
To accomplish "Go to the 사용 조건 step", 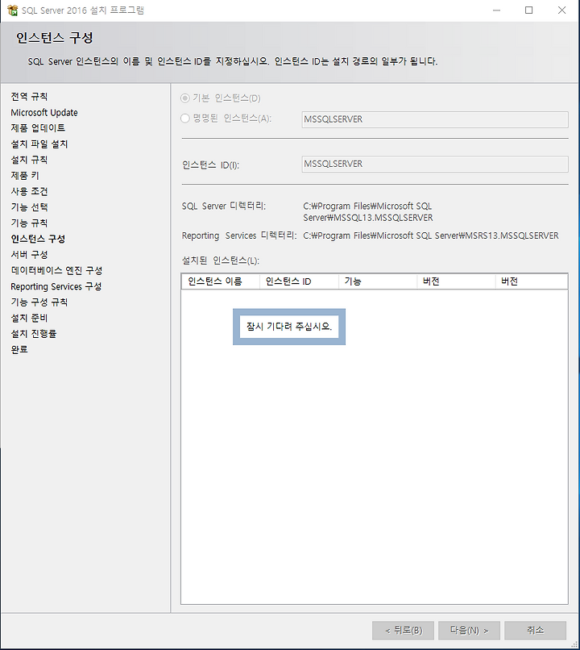I will click(x=29, y=191).
